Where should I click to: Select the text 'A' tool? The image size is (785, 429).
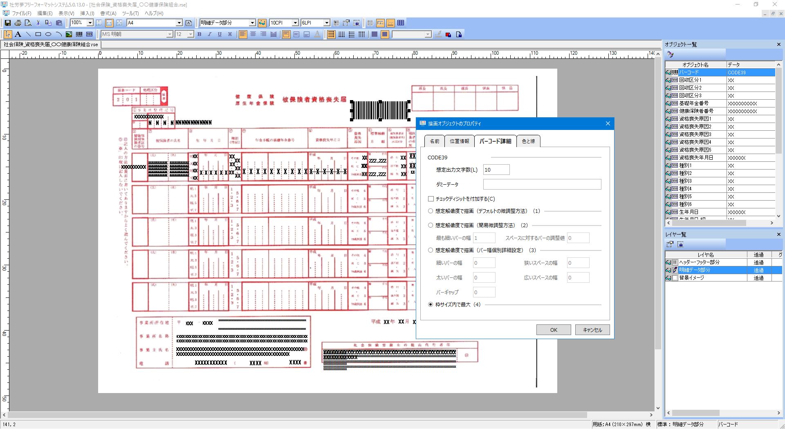(18, 34)
